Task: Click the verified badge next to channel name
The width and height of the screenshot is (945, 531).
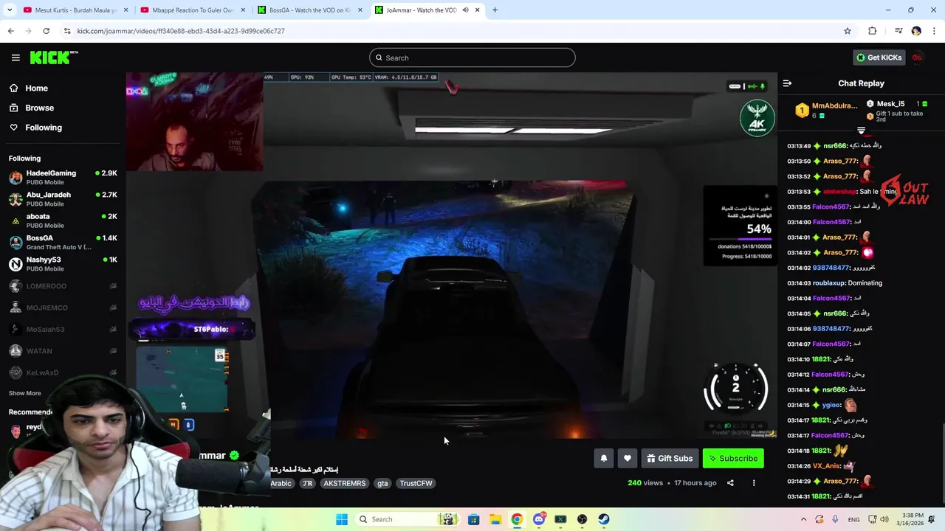Action: (x=234, y=456)
